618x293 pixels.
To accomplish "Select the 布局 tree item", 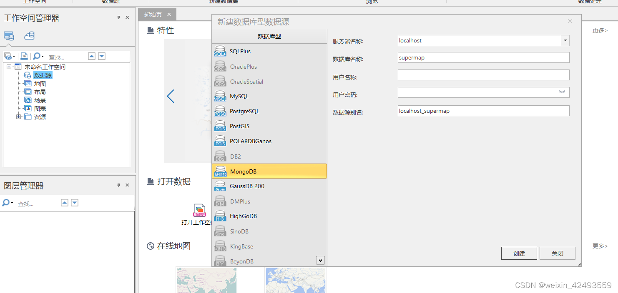I will tap(40, 92).
